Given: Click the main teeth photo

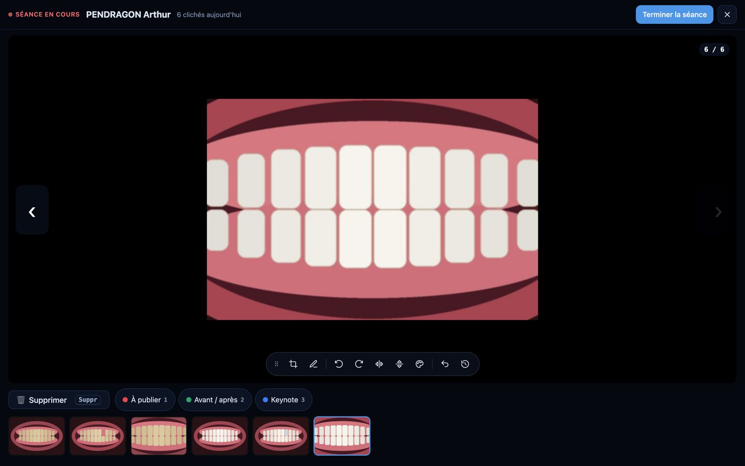Looking at the screenshot, I should 372,209.
